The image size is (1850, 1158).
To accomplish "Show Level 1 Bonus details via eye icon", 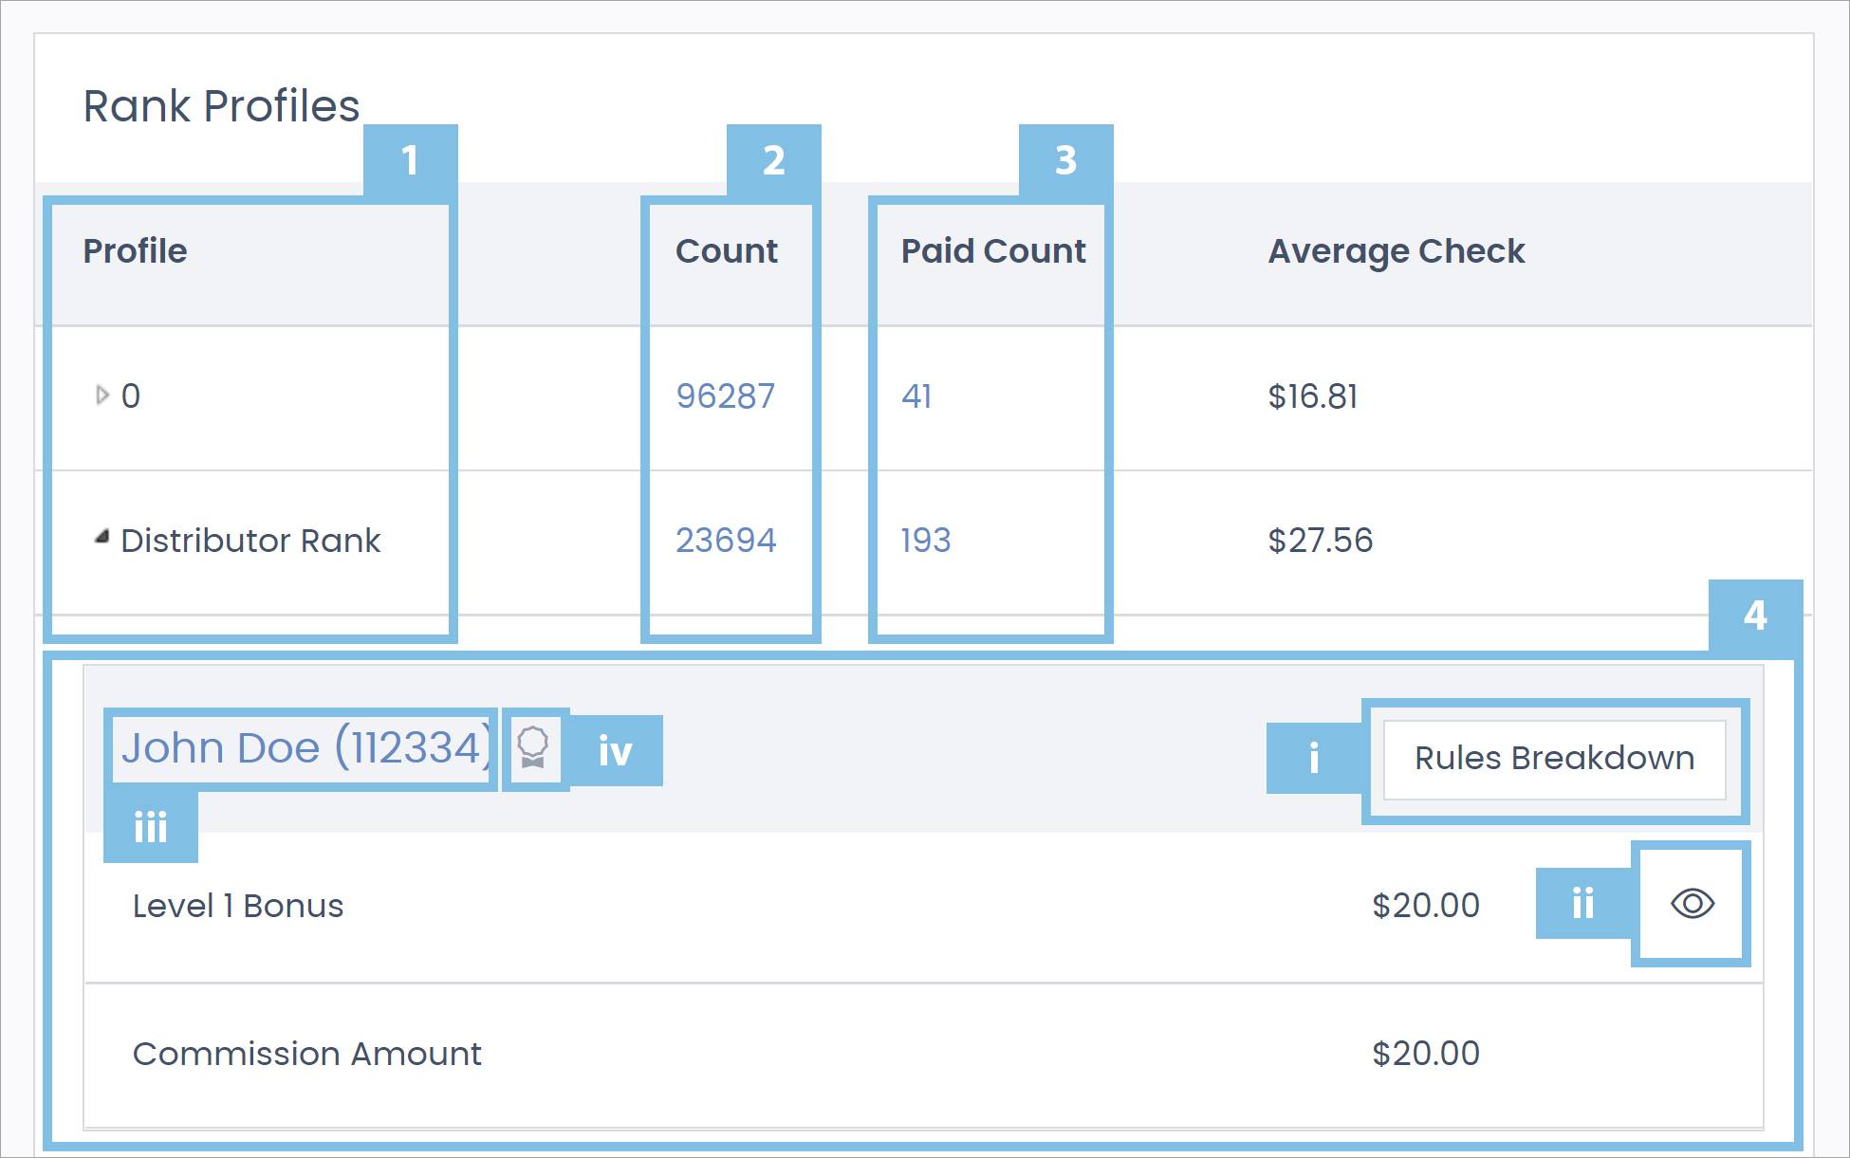I will point(1692,905).
